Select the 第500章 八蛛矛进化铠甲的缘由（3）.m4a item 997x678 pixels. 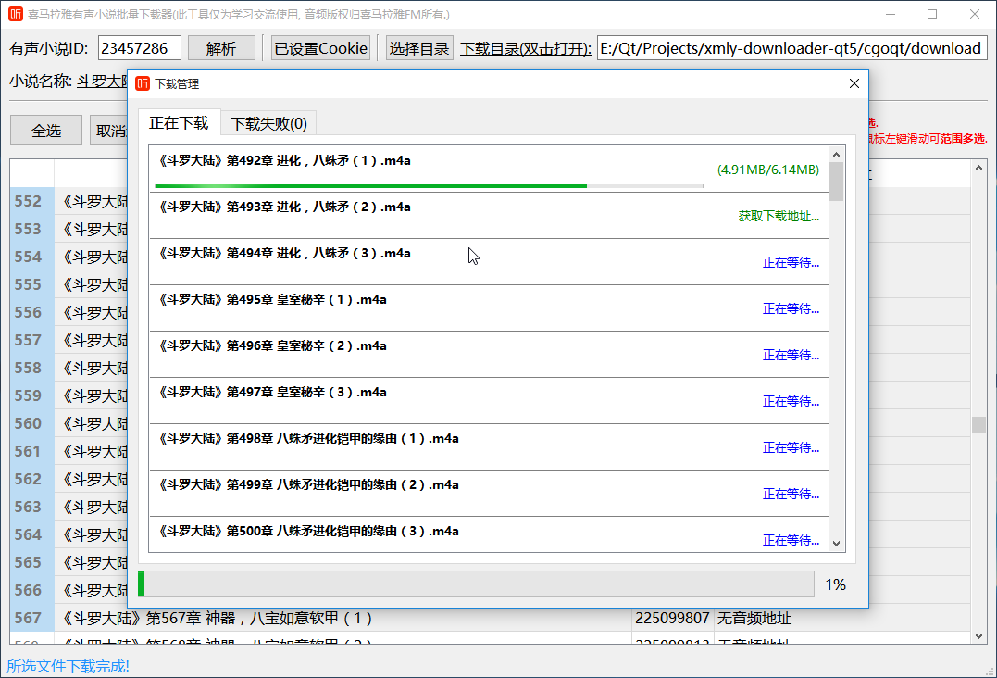coord(489,534)
